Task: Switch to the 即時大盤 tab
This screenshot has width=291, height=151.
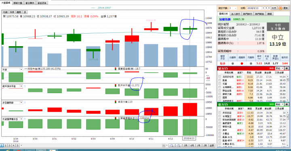Action: pos(18,3)
